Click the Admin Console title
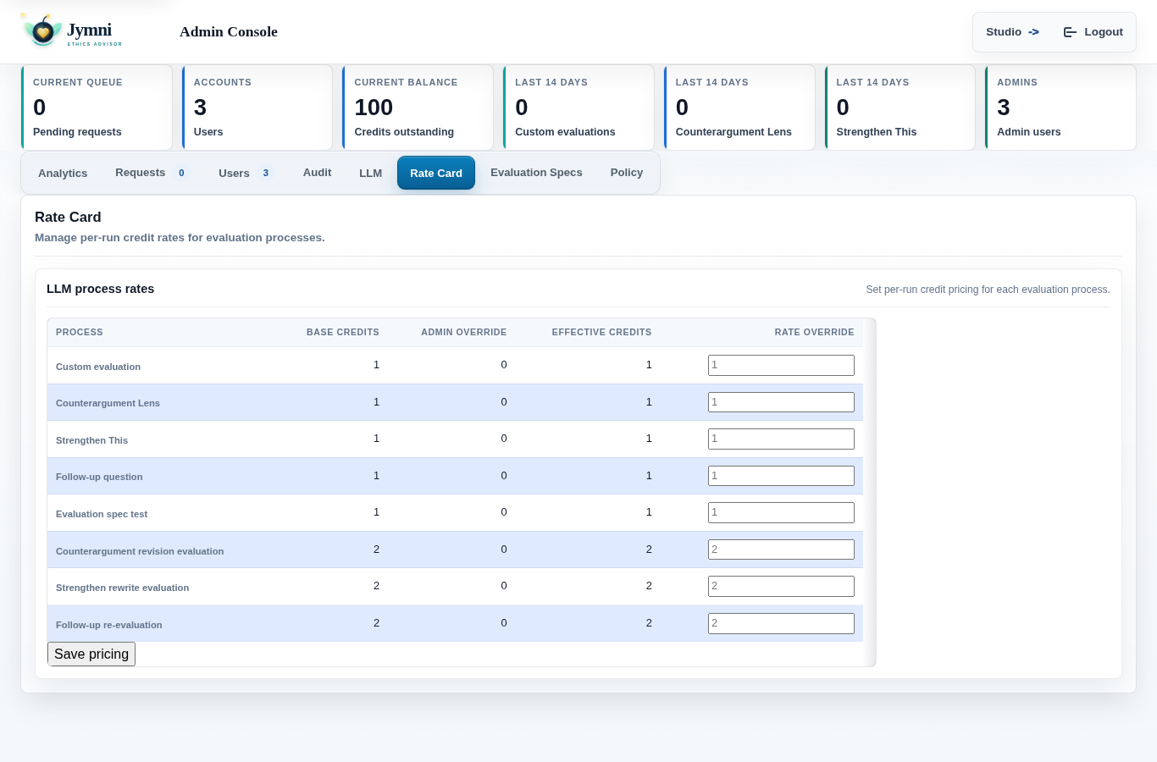This screenshot has width=1157, height=762. tap(229, 31)
